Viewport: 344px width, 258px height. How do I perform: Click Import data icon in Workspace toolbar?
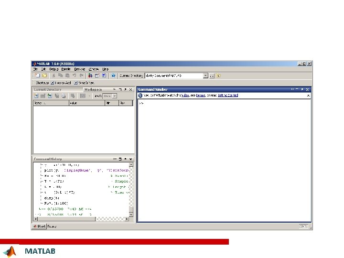[x=50, y=96]
